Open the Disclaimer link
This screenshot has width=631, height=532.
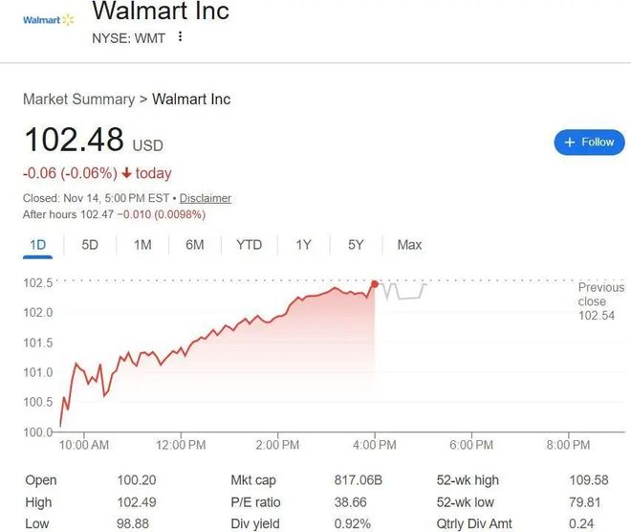[x=206, y=198]
